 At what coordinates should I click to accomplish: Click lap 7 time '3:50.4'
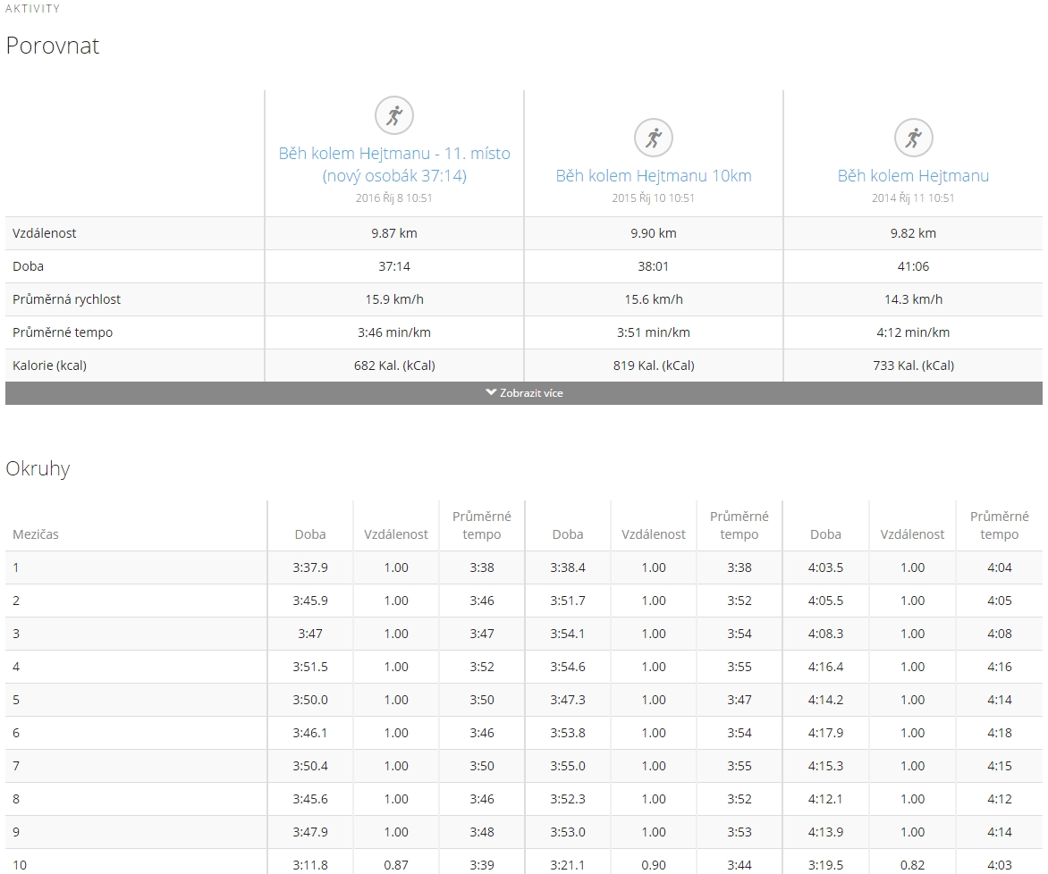click(x=310, y=766)
